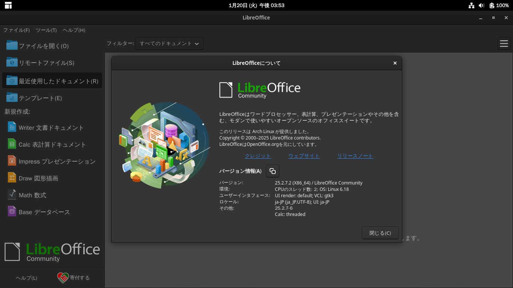Start a Draw 図形描画 document

(x=52, y=178)
